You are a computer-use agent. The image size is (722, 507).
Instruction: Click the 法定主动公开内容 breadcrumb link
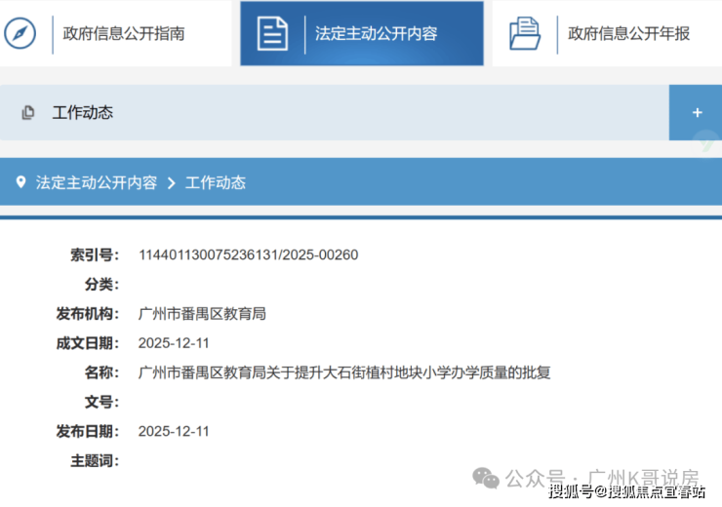(x=97, y=182)
